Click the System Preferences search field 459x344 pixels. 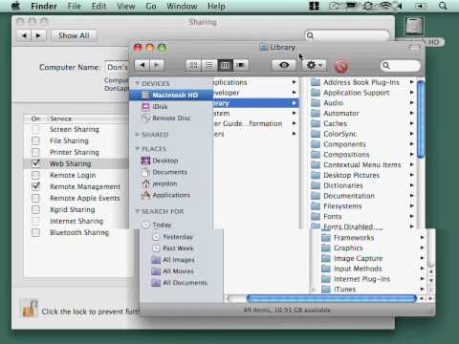(347, 35)
